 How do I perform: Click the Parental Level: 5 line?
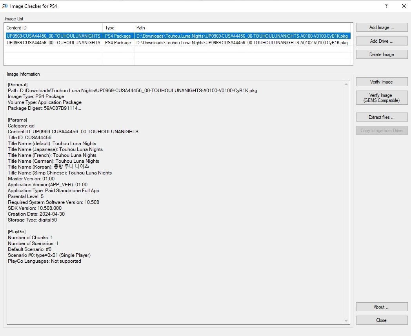point(26,196)
